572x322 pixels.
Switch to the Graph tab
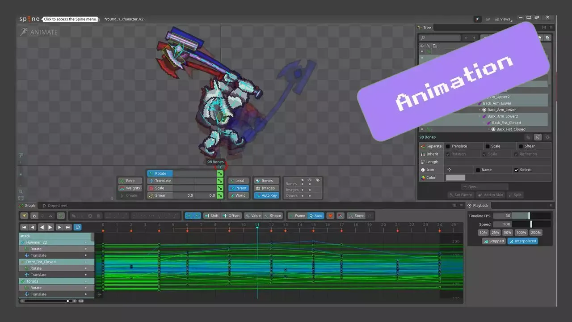coord(27,206)
